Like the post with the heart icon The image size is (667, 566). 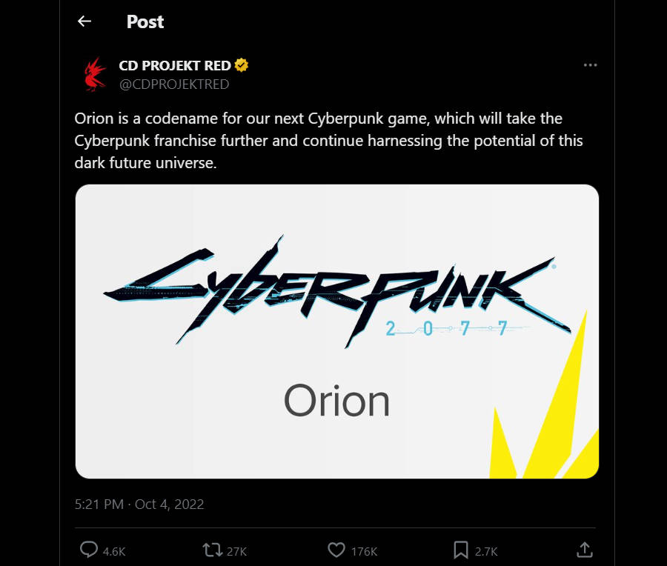337,550
